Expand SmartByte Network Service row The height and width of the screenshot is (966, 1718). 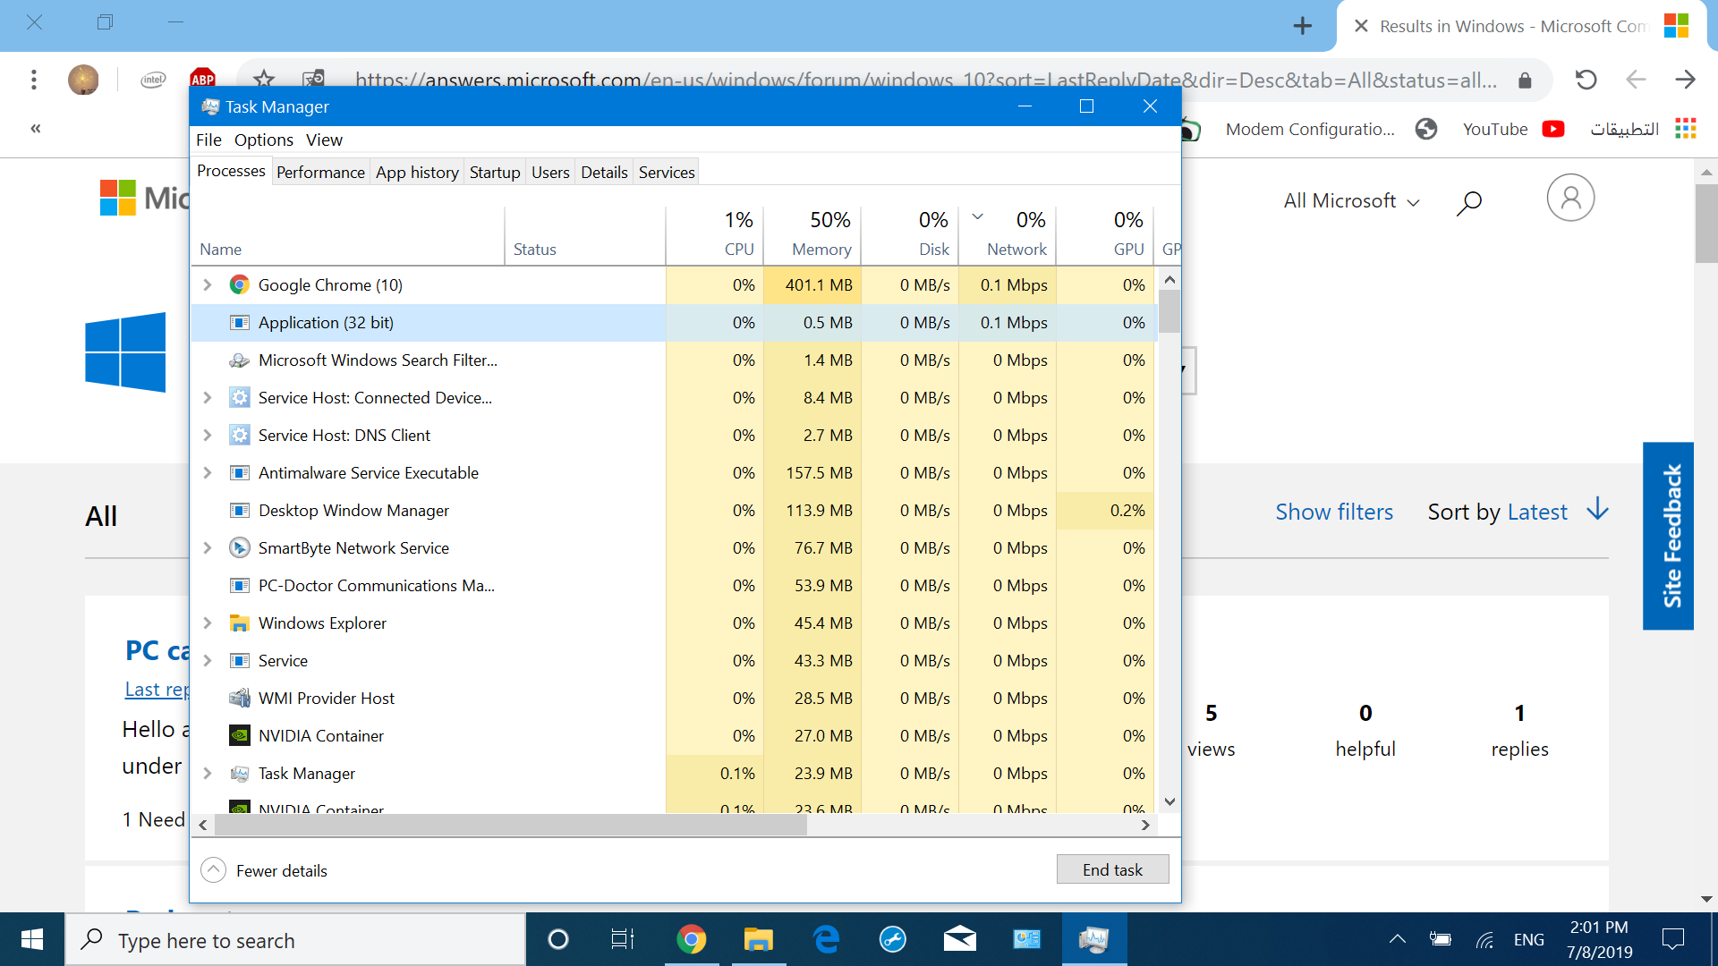tap(208, 547)
